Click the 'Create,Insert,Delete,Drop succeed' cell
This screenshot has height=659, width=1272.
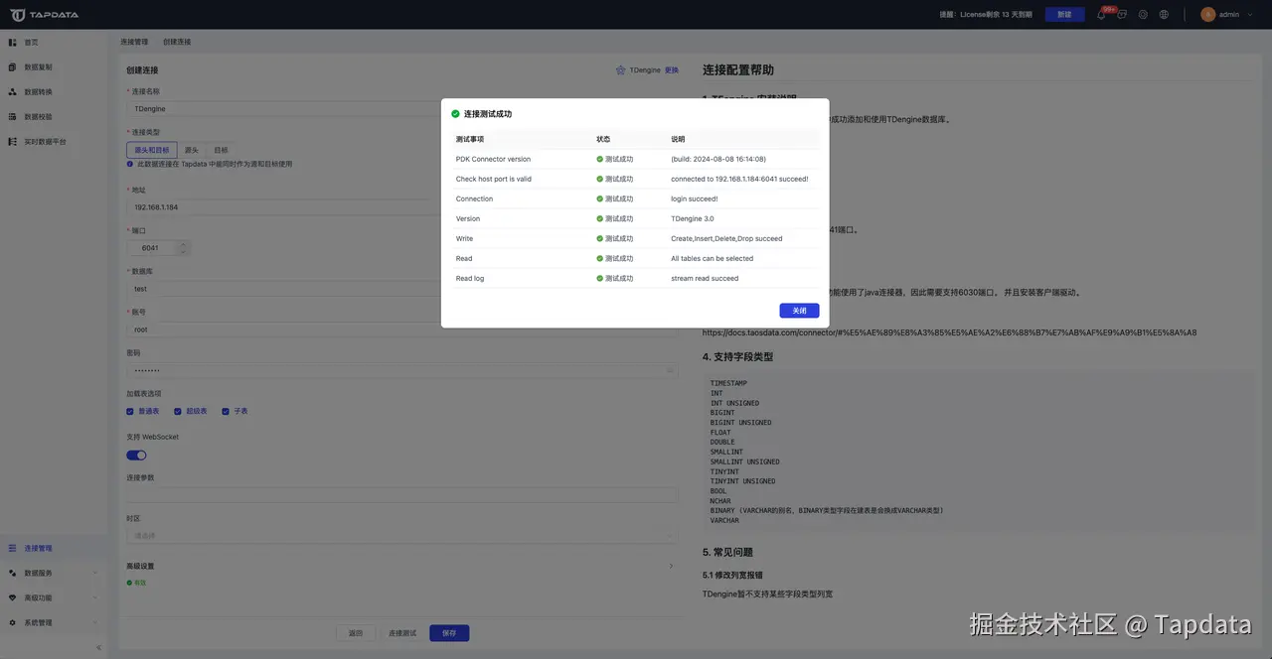[x=726, y=238]
